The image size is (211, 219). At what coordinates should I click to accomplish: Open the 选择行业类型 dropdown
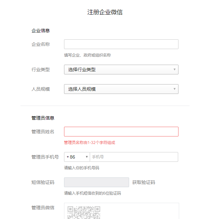(121, 70)
